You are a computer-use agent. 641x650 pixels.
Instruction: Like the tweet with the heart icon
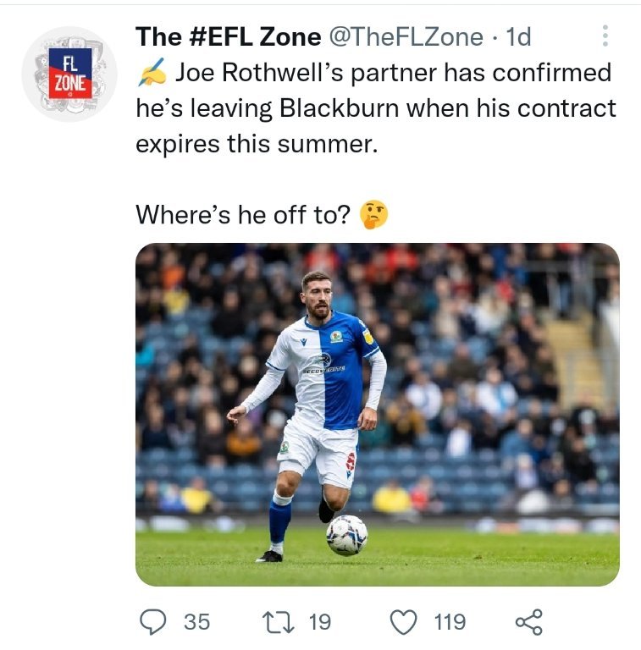(402, 622)
